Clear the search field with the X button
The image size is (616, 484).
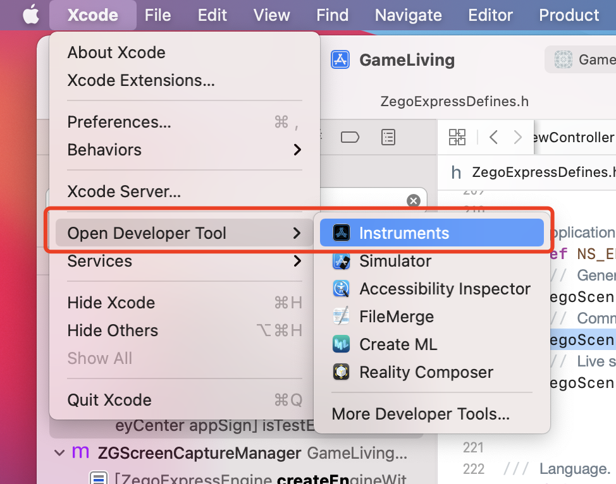pyautogui.click(x=414, y=200)
